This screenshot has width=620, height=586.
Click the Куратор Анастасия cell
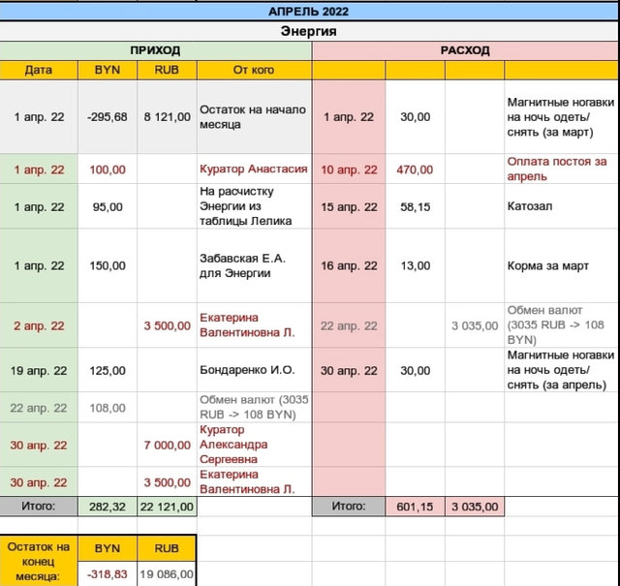point(254,169)
